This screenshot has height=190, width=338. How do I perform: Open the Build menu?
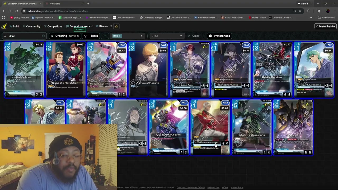(14, 26)
